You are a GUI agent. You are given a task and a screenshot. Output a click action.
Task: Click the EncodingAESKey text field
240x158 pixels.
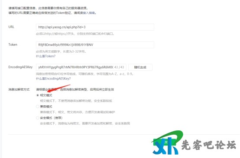(81, 67)
